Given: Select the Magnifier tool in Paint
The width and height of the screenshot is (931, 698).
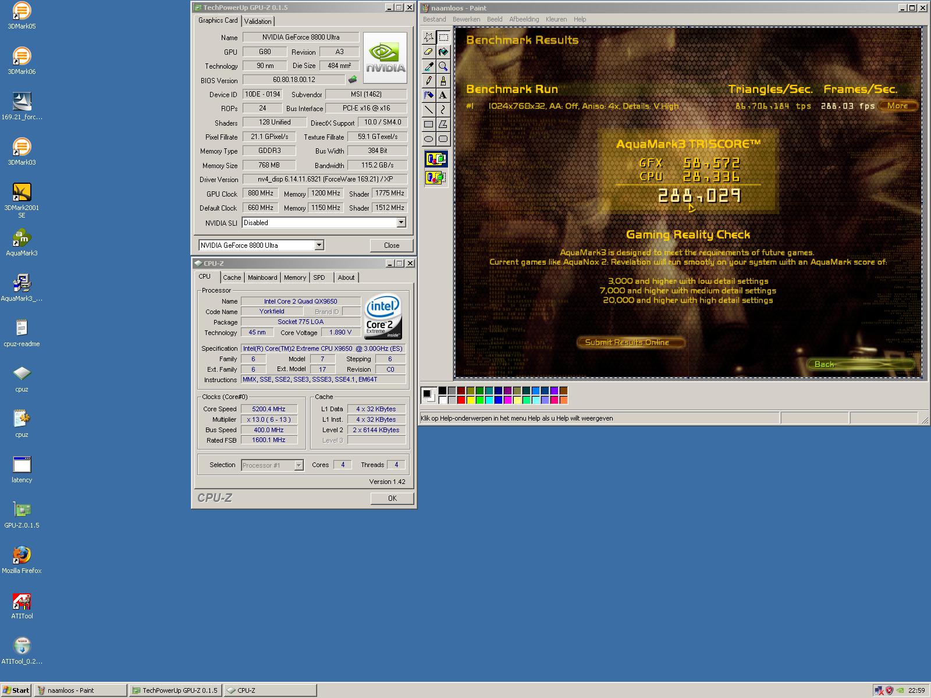Looking at the screenshot, I should point(443,66).
